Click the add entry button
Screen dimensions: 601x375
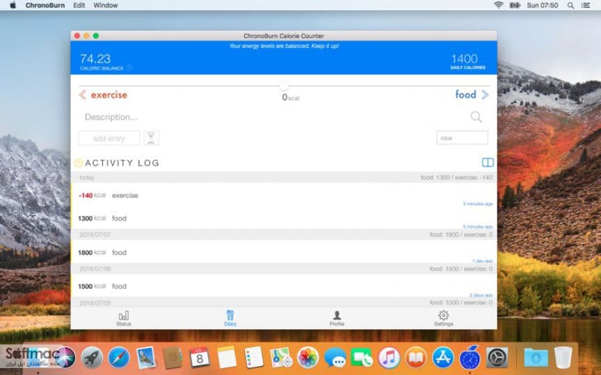[x=109, y=138]
